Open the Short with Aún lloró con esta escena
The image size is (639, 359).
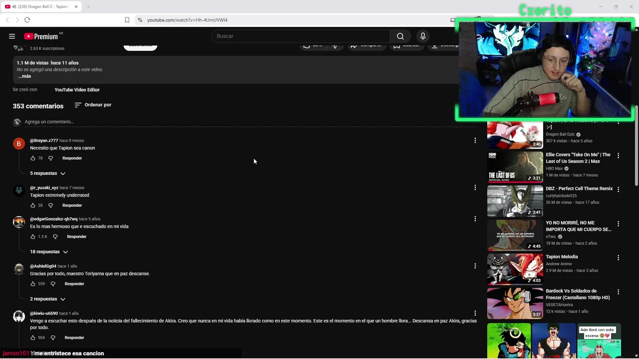[599, 341]
